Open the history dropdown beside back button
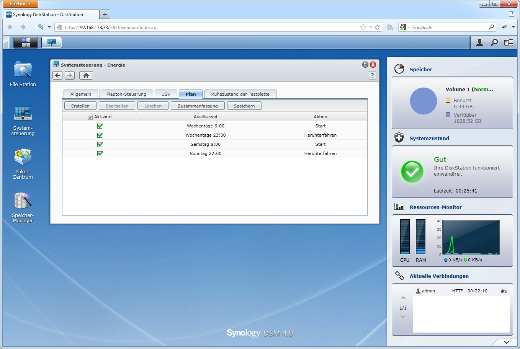Image resolution: width=520 pixels, height=349 pixels. point(49,27)
